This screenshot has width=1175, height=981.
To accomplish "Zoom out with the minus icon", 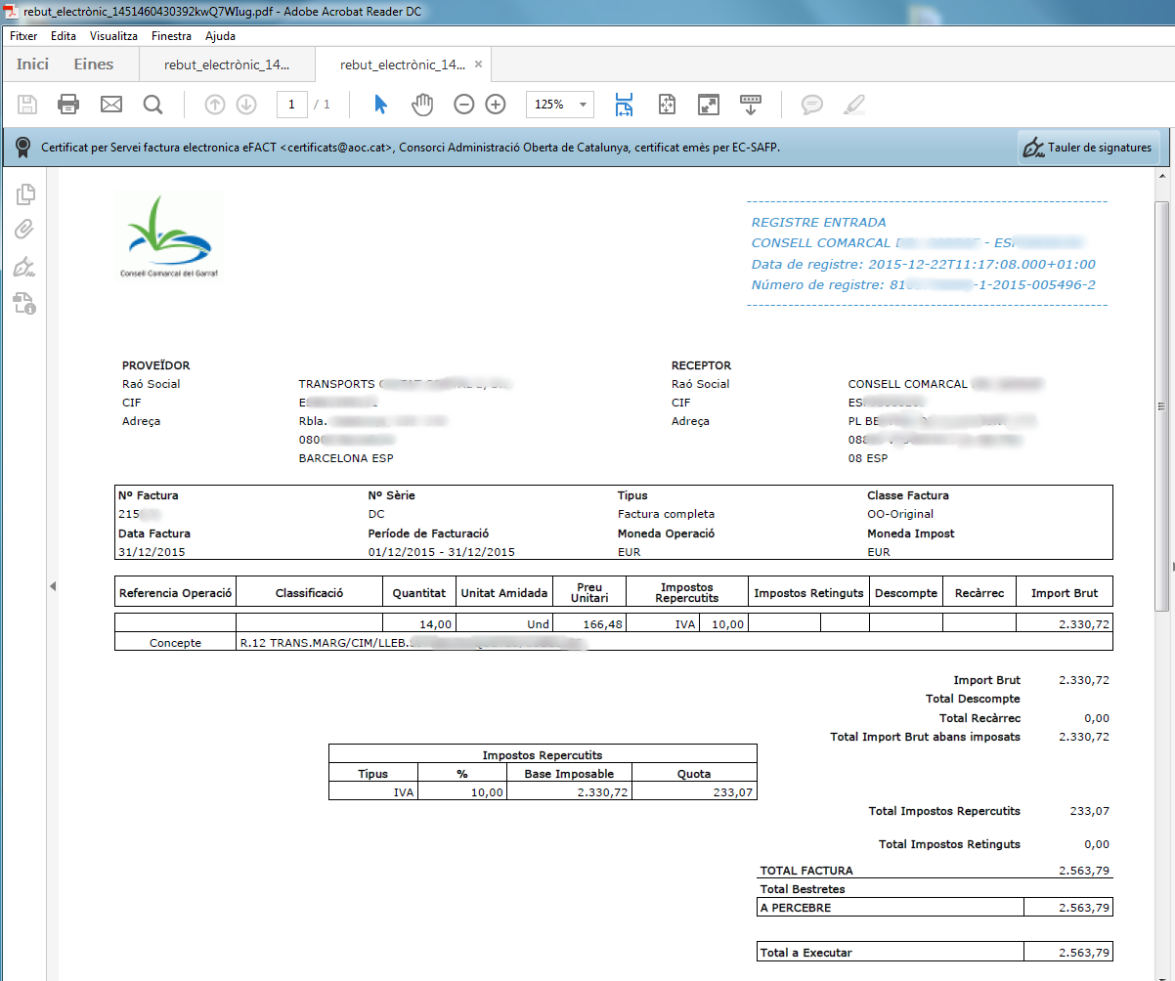I will tap(464, 105).
